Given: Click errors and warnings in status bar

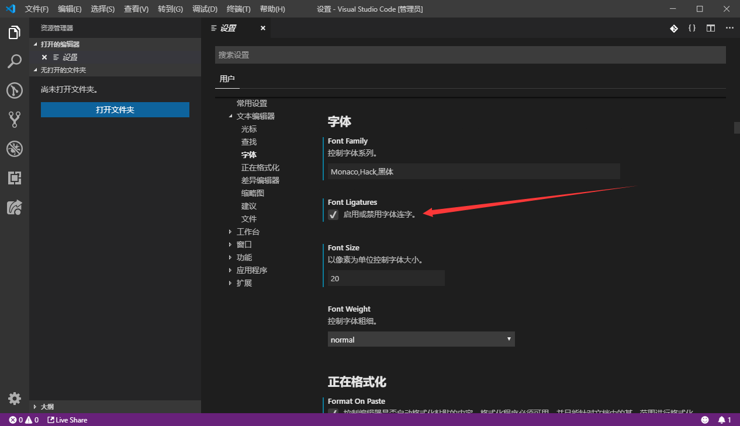Looking at the screenshot, I should pos(24,420).
